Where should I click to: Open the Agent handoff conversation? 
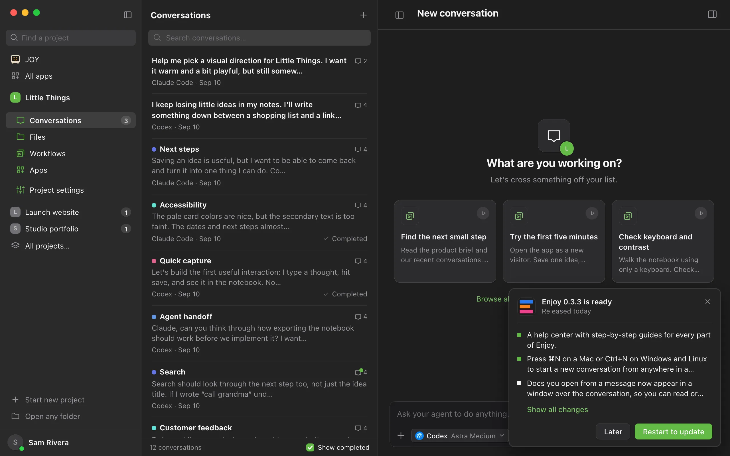(x=259, y=333)
